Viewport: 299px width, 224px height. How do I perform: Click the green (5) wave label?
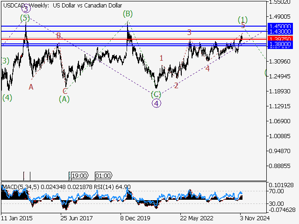coord(25,18)
